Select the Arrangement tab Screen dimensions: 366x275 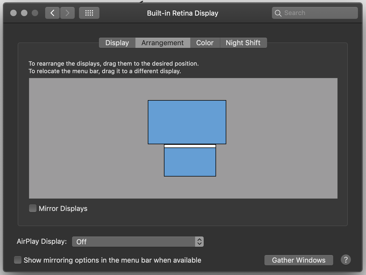163,43
